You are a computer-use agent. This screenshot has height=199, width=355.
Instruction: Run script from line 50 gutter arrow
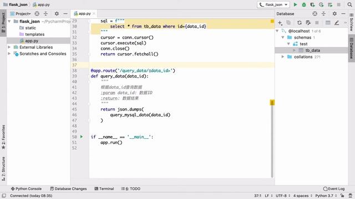pos(82,137)
